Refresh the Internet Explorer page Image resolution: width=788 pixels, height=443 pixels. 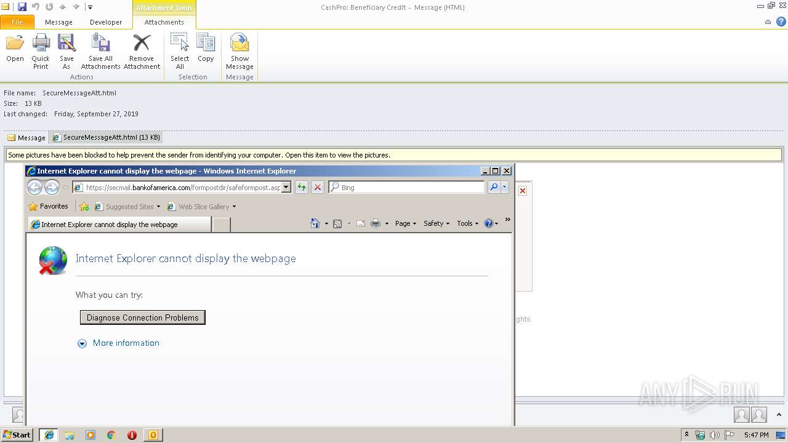coord(302,187)
